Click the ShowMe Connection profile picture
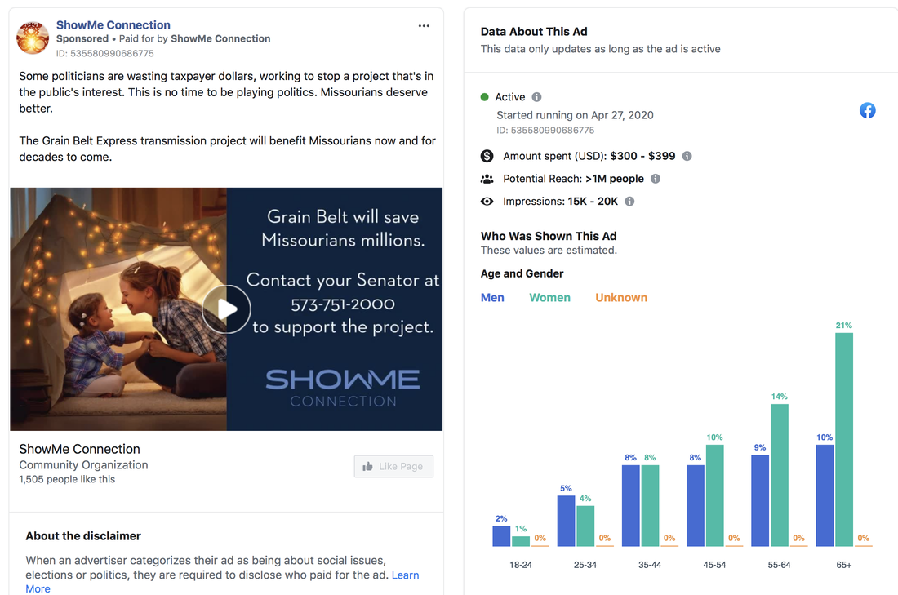The height and width of the screenshot is (595, 898). pos(33,38)
